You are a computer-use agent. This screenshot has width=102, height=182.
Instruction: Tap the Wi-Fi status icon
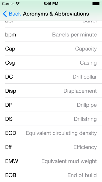(x=17, y=4)
